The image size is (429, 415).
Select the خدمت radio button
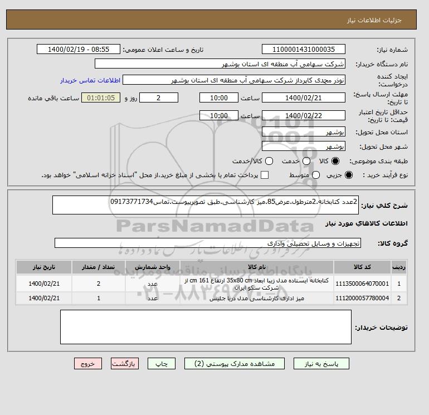pyautogui.click(x=306, y=161)
